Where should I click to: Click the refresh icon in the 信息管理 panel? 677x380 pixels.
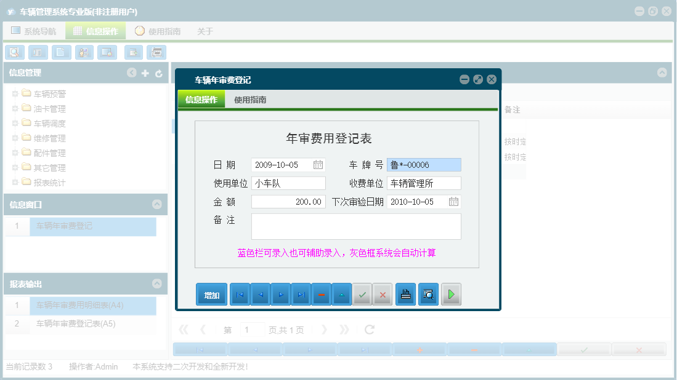[x=159, y=73]
